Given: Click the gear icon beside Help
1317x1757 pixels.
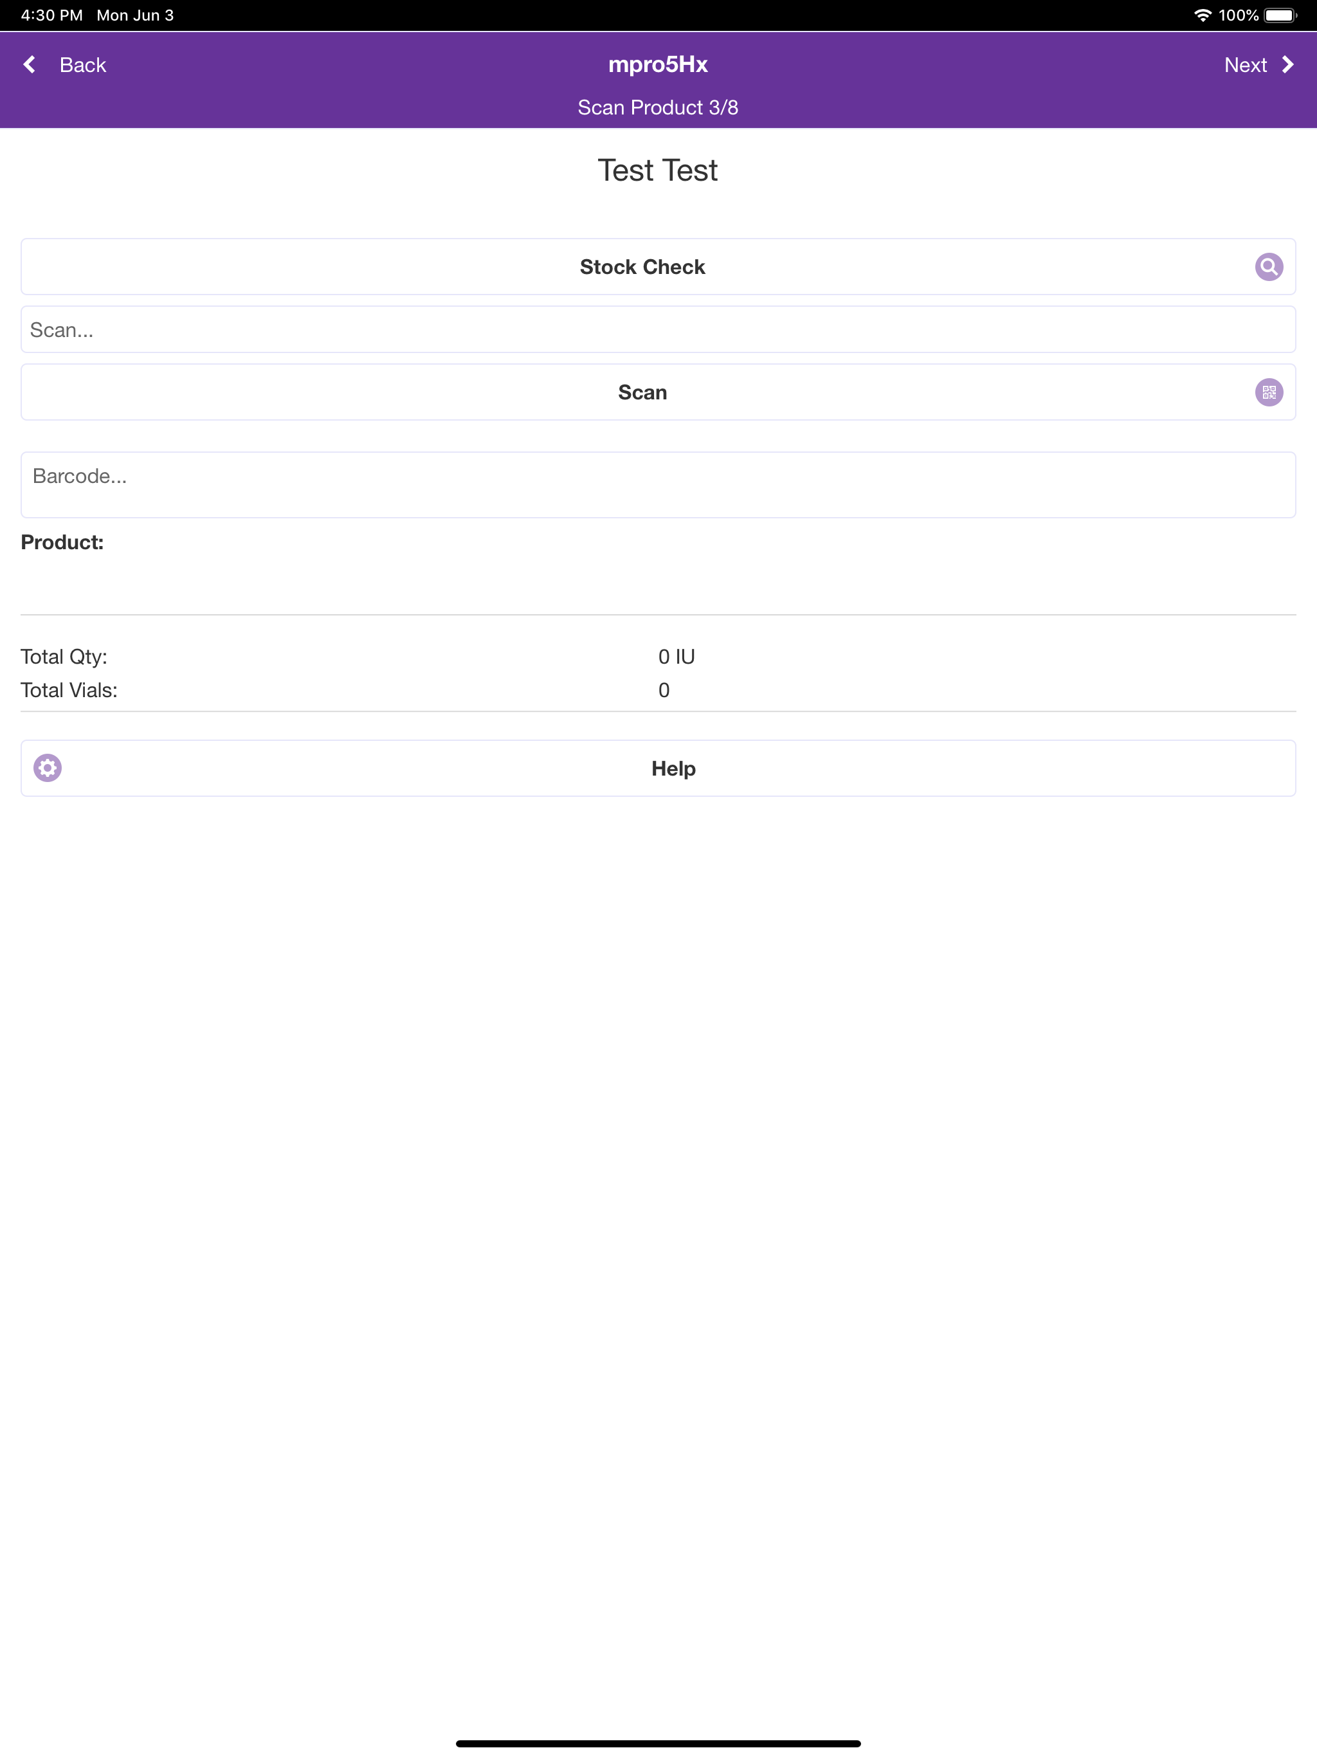Looking at the screenshot, I should point(48,768).
